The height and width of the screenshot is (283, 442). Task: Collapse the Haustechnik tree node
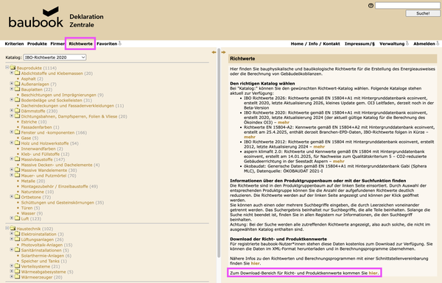[x=7, y=228]
